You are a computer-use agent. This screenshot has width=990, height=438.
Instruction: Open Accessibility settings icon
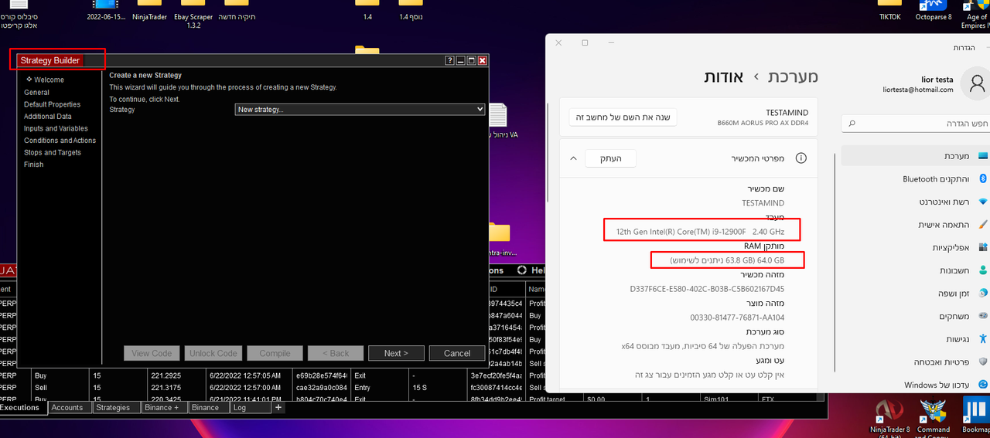click(x=983, y=339)
